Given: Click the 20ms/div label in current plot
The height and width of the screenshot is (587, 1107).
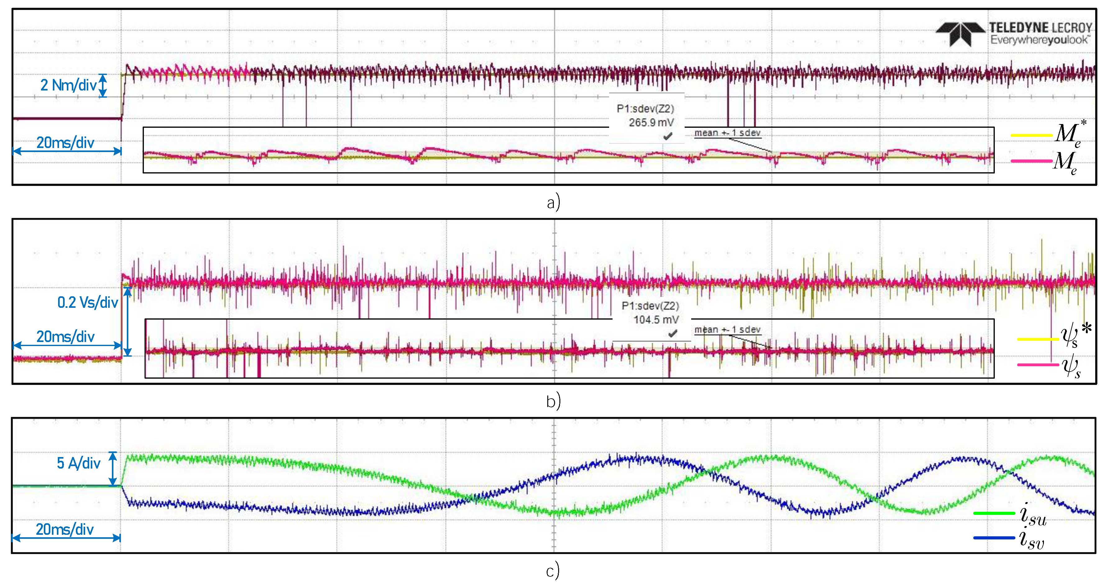Looking at the screenshot, I should (65, 529).
